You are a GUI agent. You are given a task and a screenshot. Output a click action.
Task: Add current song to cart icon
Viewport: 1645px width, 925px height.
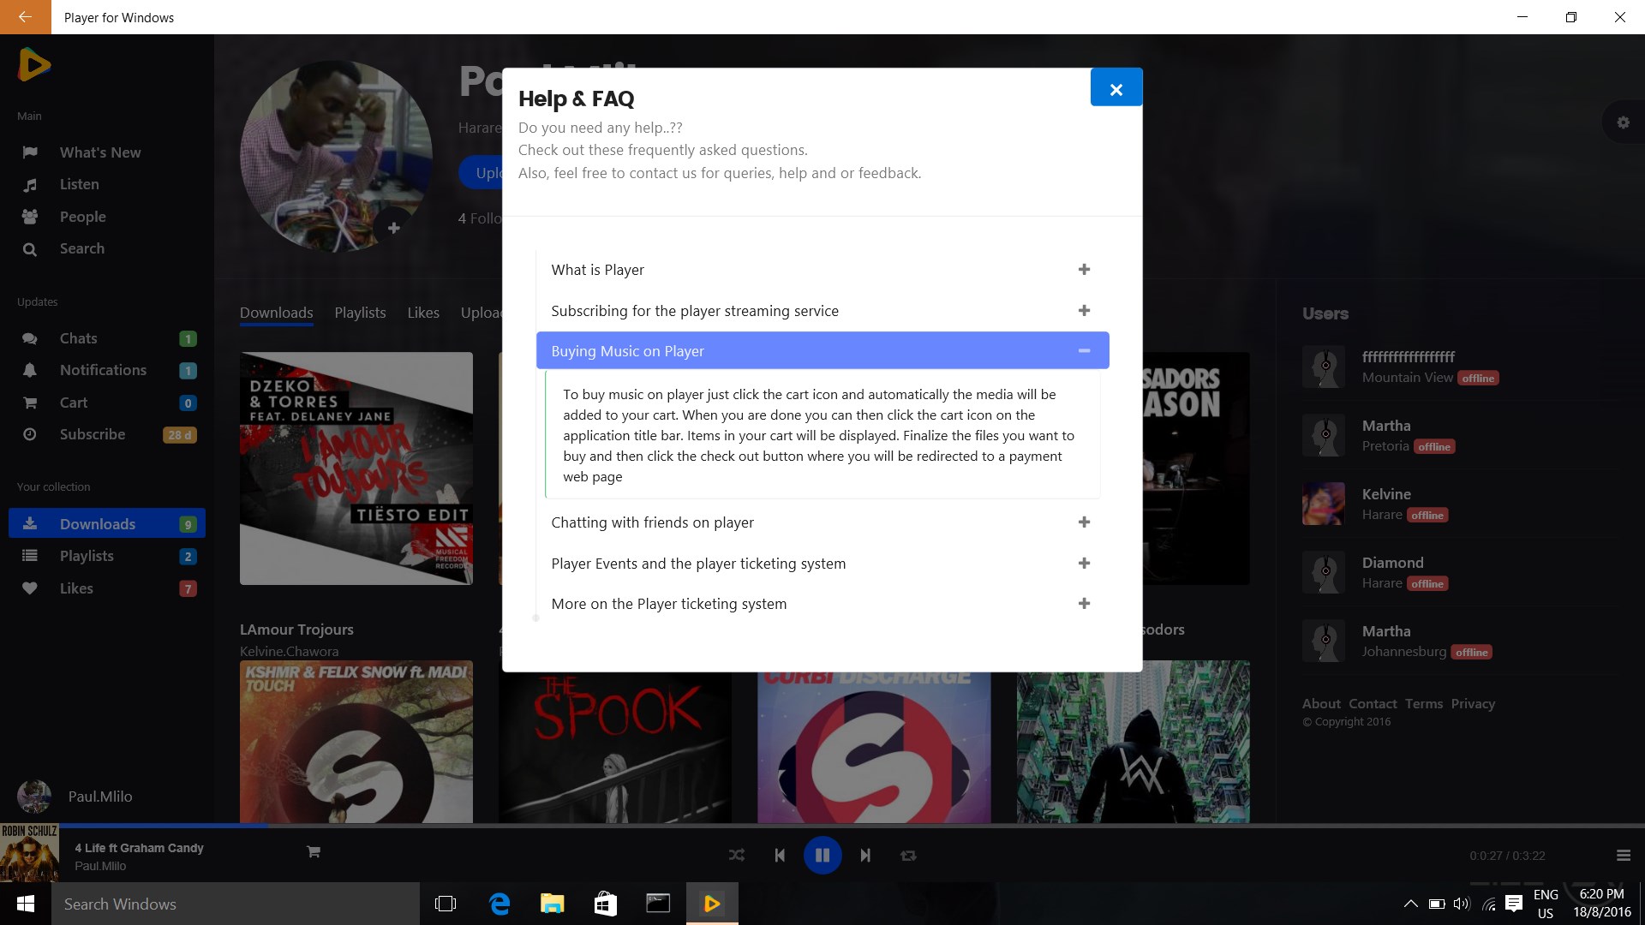coord(314,851)
